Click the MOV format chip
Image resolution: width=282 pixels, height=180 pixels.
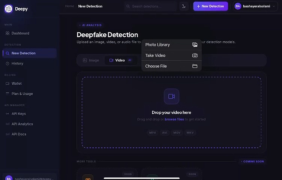[177, 133]
